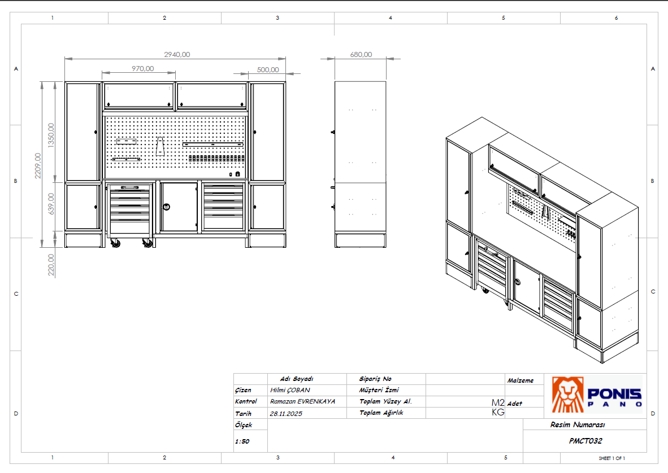Select the date 28.11.2025 cell
The width and height of the screenshot is (668, 473).
[287, 413]
